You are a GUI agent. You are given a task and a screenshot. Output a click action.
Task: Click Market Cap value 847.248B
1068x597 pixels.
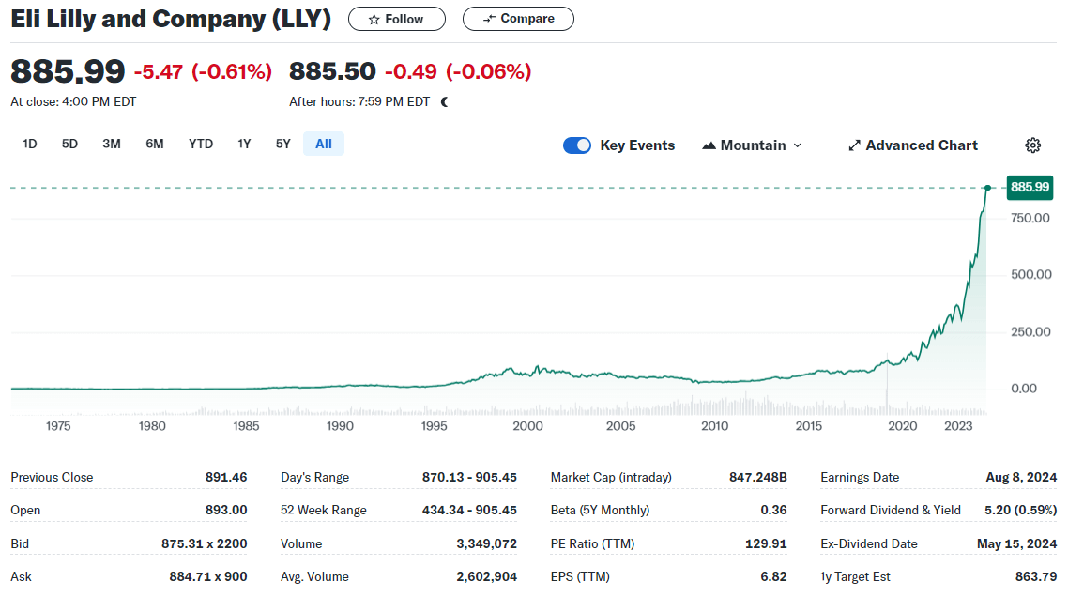click(x=758, y=477)
